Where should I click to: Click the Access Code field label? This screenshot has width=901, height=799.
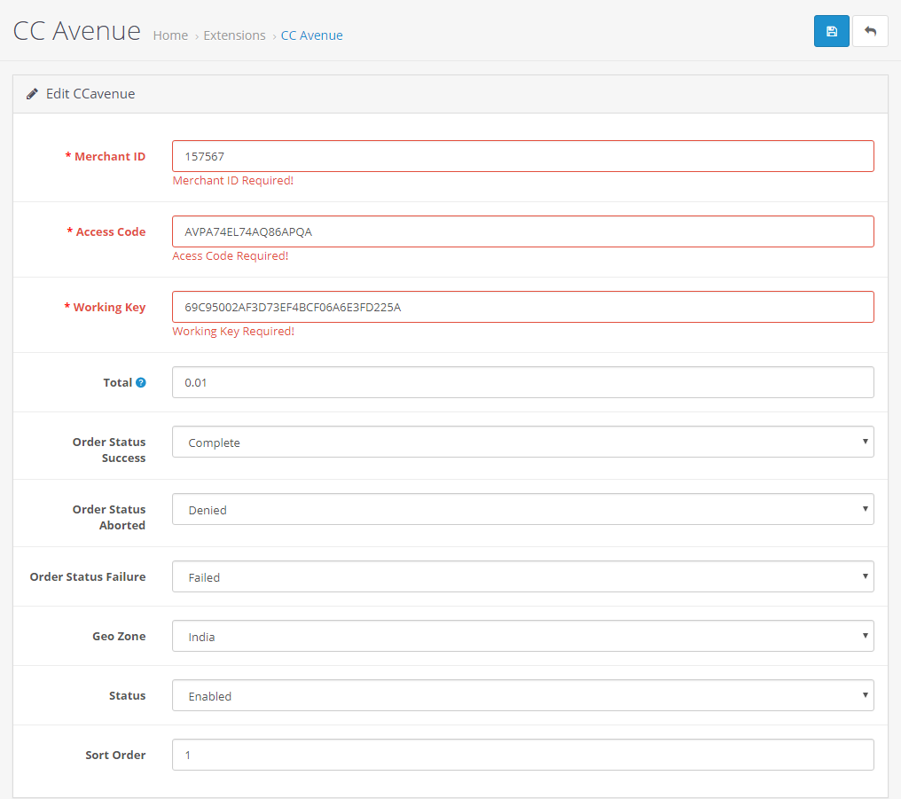[106, 231]
